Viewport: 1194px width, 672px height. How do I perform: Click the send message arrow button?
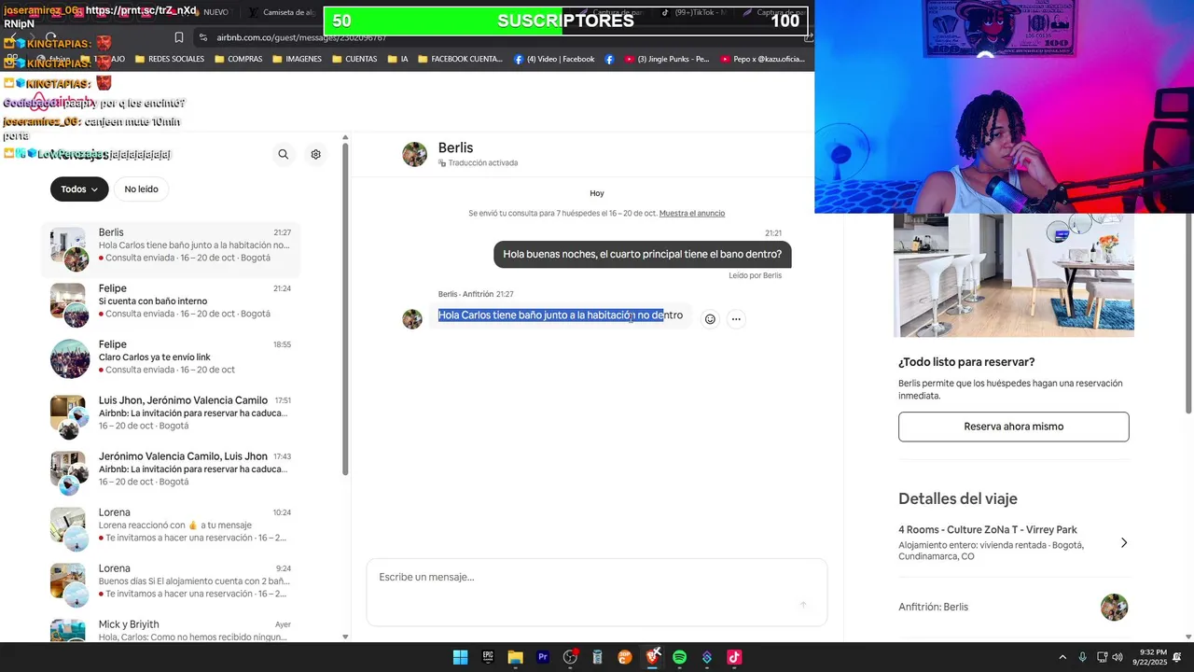pyautogui.click(x=802, y=605)
